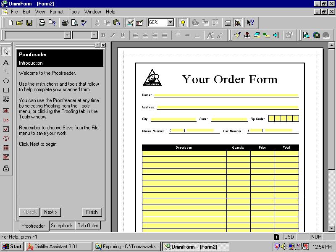The width and height of the screenshot is (336, 252).
Task: Select the Line drawing tool
Action: (x=6, y=72)
